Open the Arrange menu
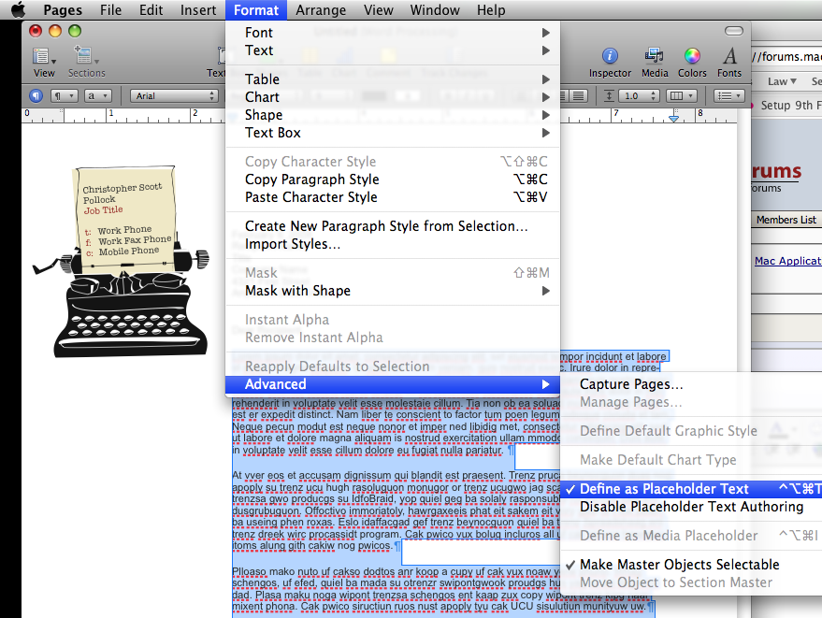Image resolution: width=822 pixels, height=618 pixels. pyautogui.click(x=321, y=10)
